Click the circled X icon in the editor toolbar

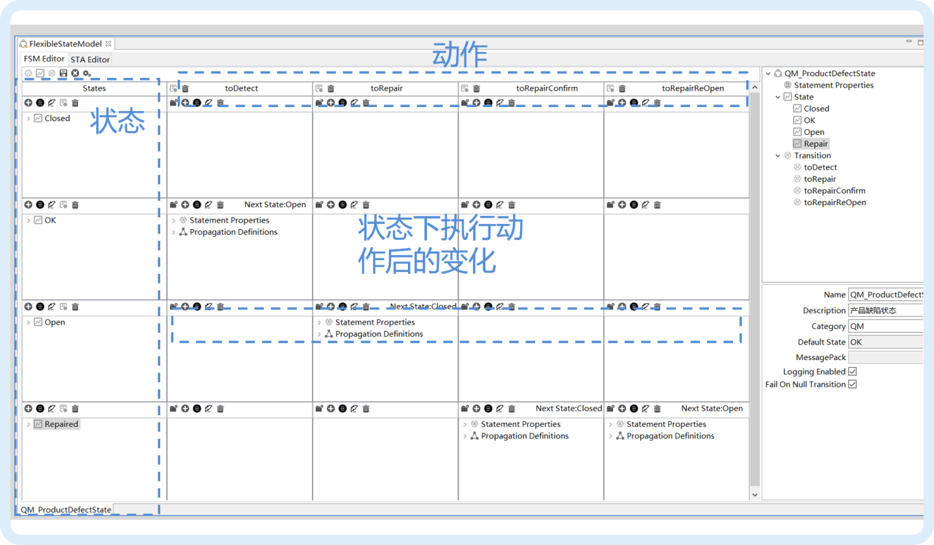75,73
